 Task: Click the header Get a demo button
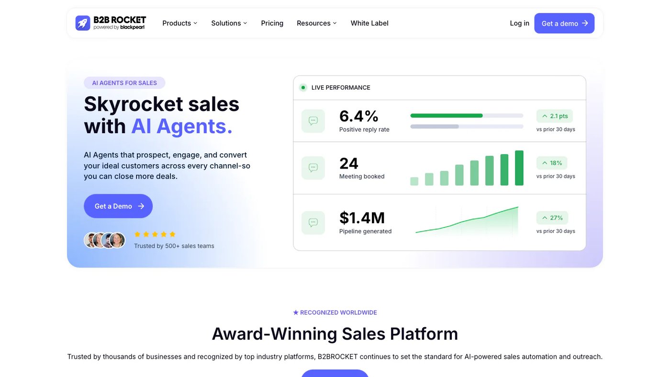(x=564, y=23)
